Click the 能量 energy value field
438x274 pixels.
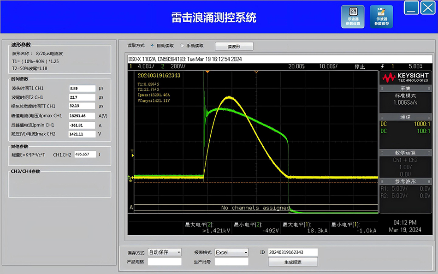point(85,155)
